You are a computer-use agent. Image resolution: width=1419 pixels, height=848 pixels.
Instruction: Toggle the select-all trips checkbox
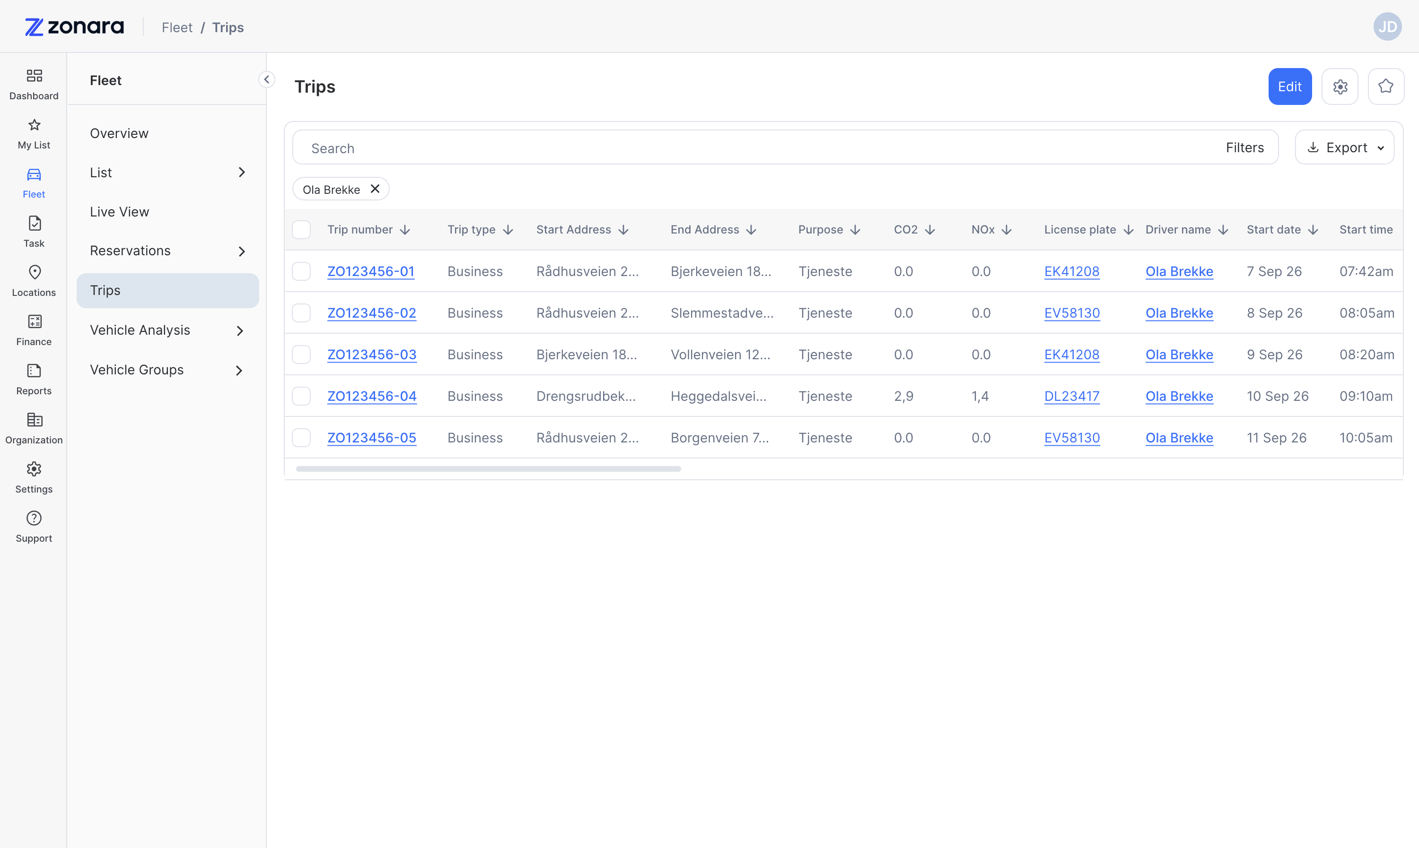coord(301,230)
